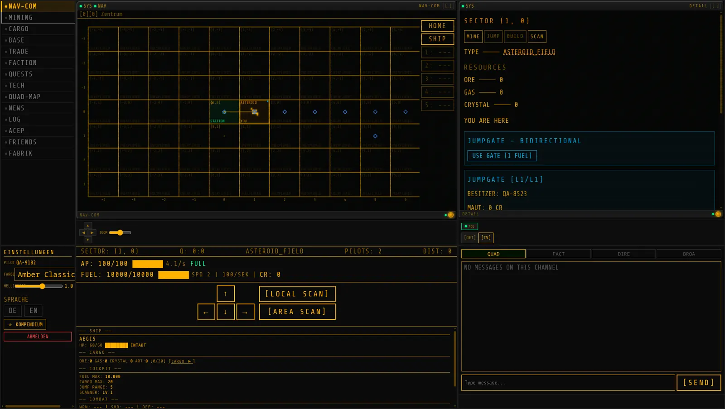Open the Amber Classic color theme dropdown
This screenshot has width=725, height=409.
point(45,274)
